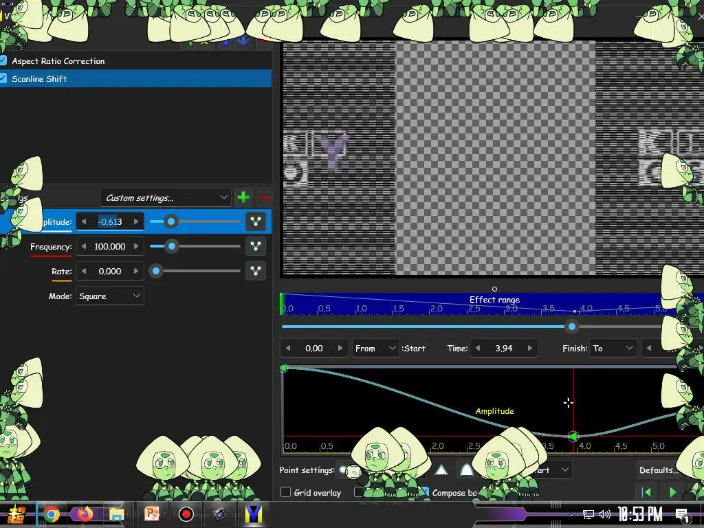The image size is (704, 528).
Task: Increase Amplitude value with right arrow
Action: tap(136, 221)
